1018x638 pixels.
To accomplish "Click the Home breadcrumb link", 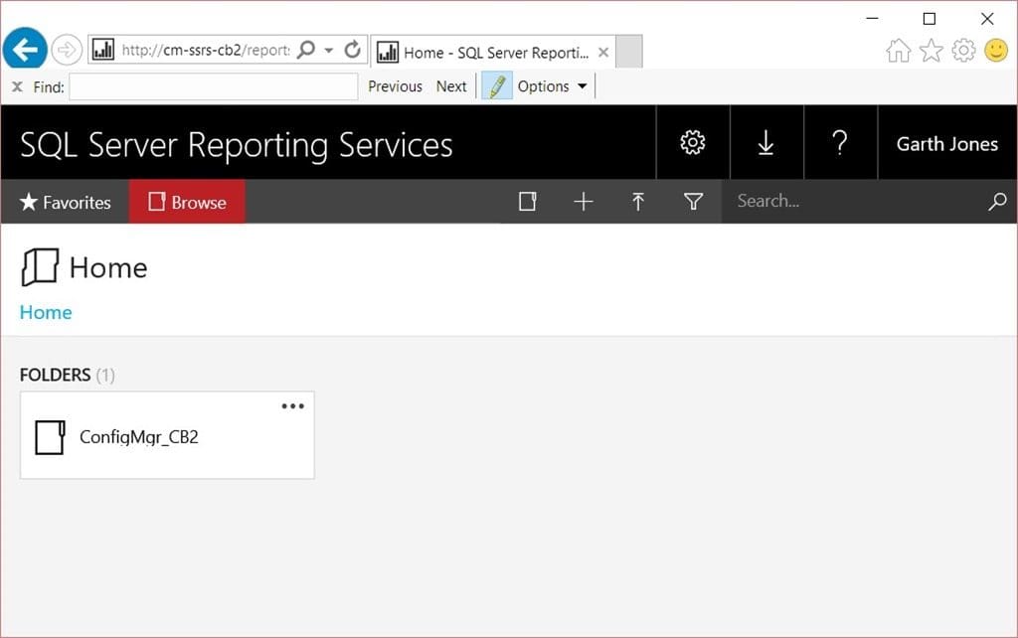I will [46, 312].
